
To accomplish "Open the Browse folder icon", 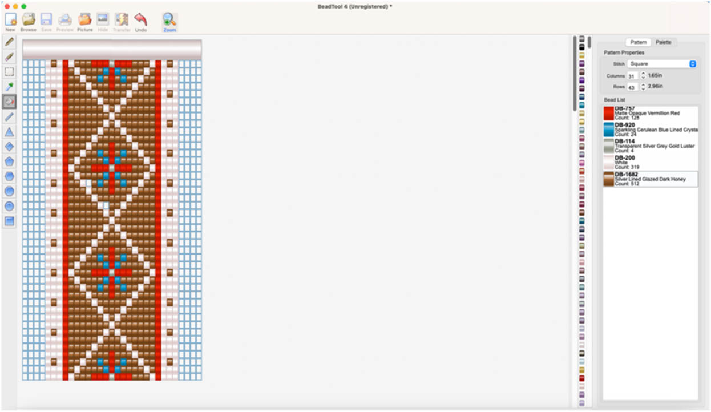I will (28, 20).
